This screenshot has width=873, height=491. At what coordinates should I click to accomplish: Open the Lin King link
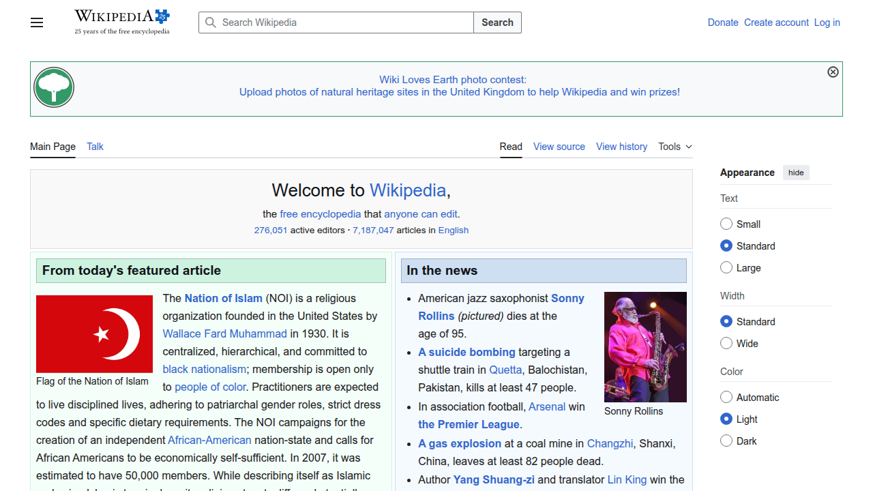point(627,479)
